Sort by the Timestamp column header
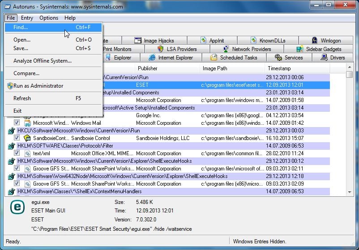 click(279, 68)
